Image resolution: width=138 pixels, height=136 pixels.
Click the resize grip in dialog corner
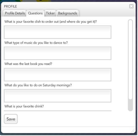133,130
